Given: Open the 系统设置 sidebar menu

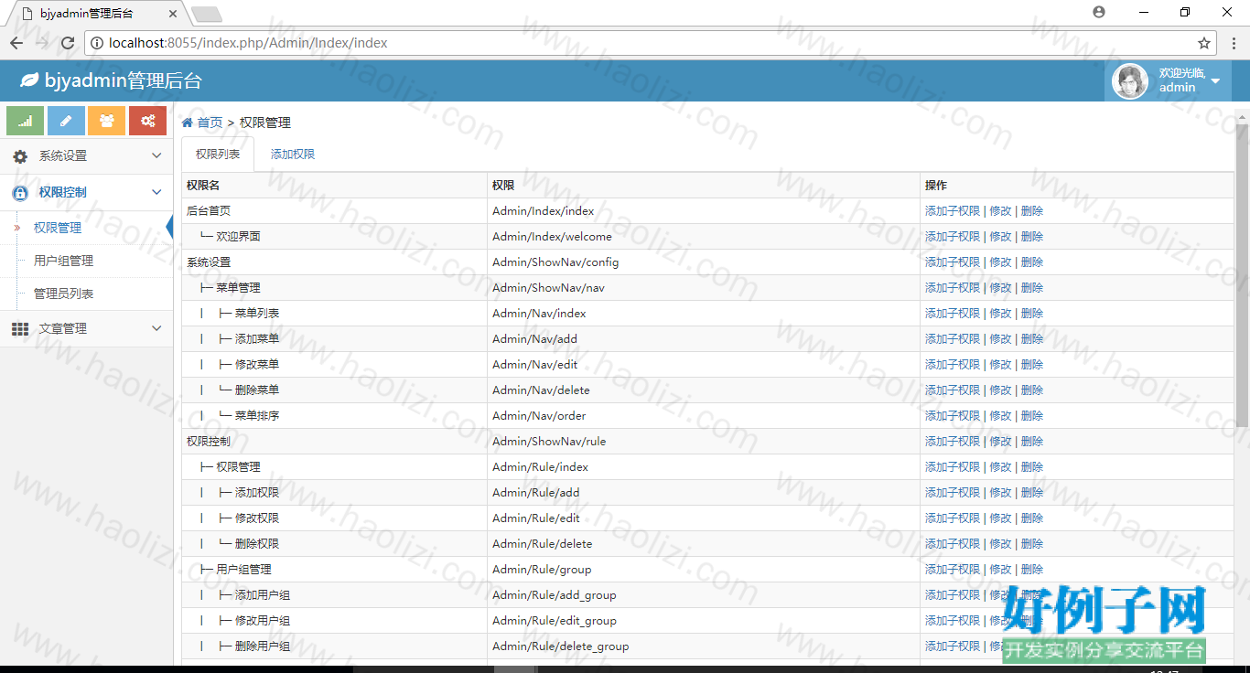Looking at the screenshot, I should click(86, 156).
